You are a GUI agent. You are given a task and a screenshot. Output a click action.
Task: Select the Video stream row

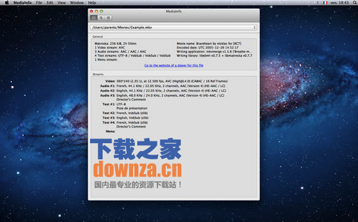coord(166,81)
